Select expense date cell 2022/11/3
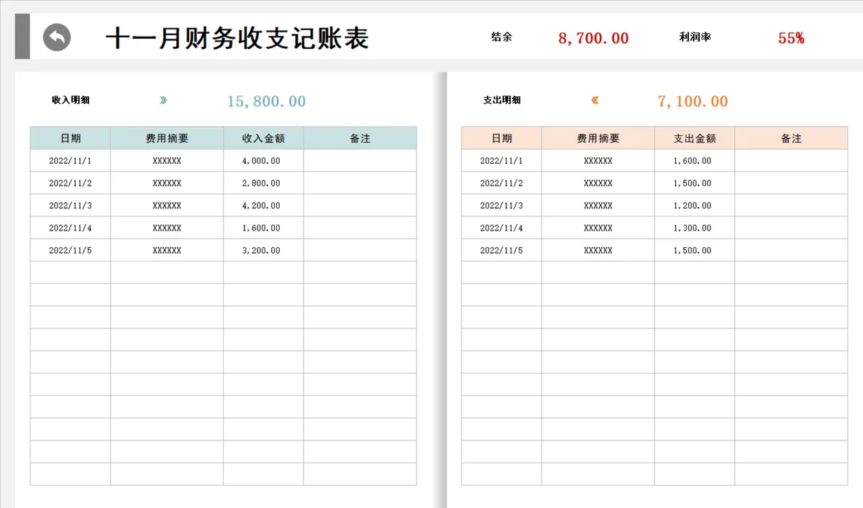Image resolution: width=863 pixels, height=508 pixels. [501, 205]
